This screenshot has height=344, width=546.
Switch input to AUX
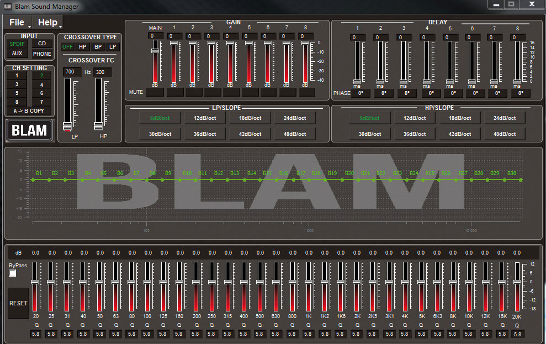17,54
